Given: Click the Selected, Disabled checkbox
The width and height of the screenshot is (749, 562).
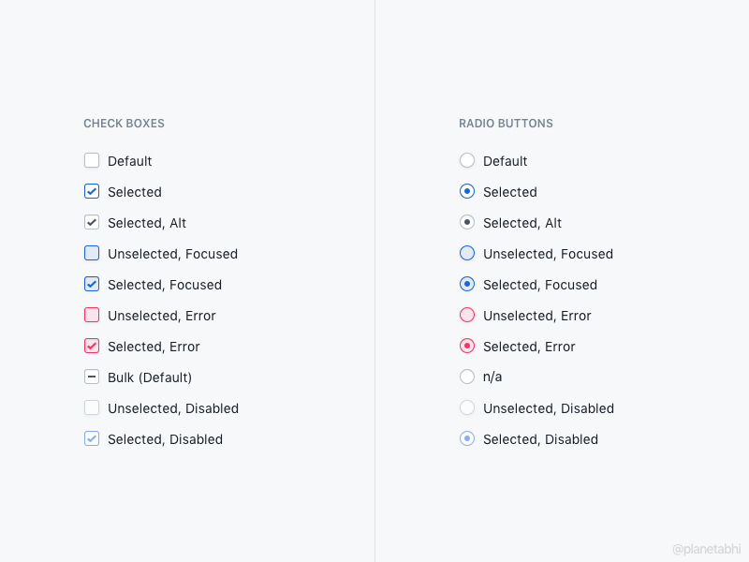Looking at the screenshot, I should click(92, 438).
